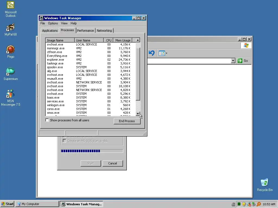Click the on-screen keyboard icon in taskbar

[233, 204]
